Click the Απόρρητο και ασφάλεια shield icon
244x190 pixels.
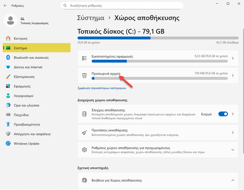click(x=8, y=134)
